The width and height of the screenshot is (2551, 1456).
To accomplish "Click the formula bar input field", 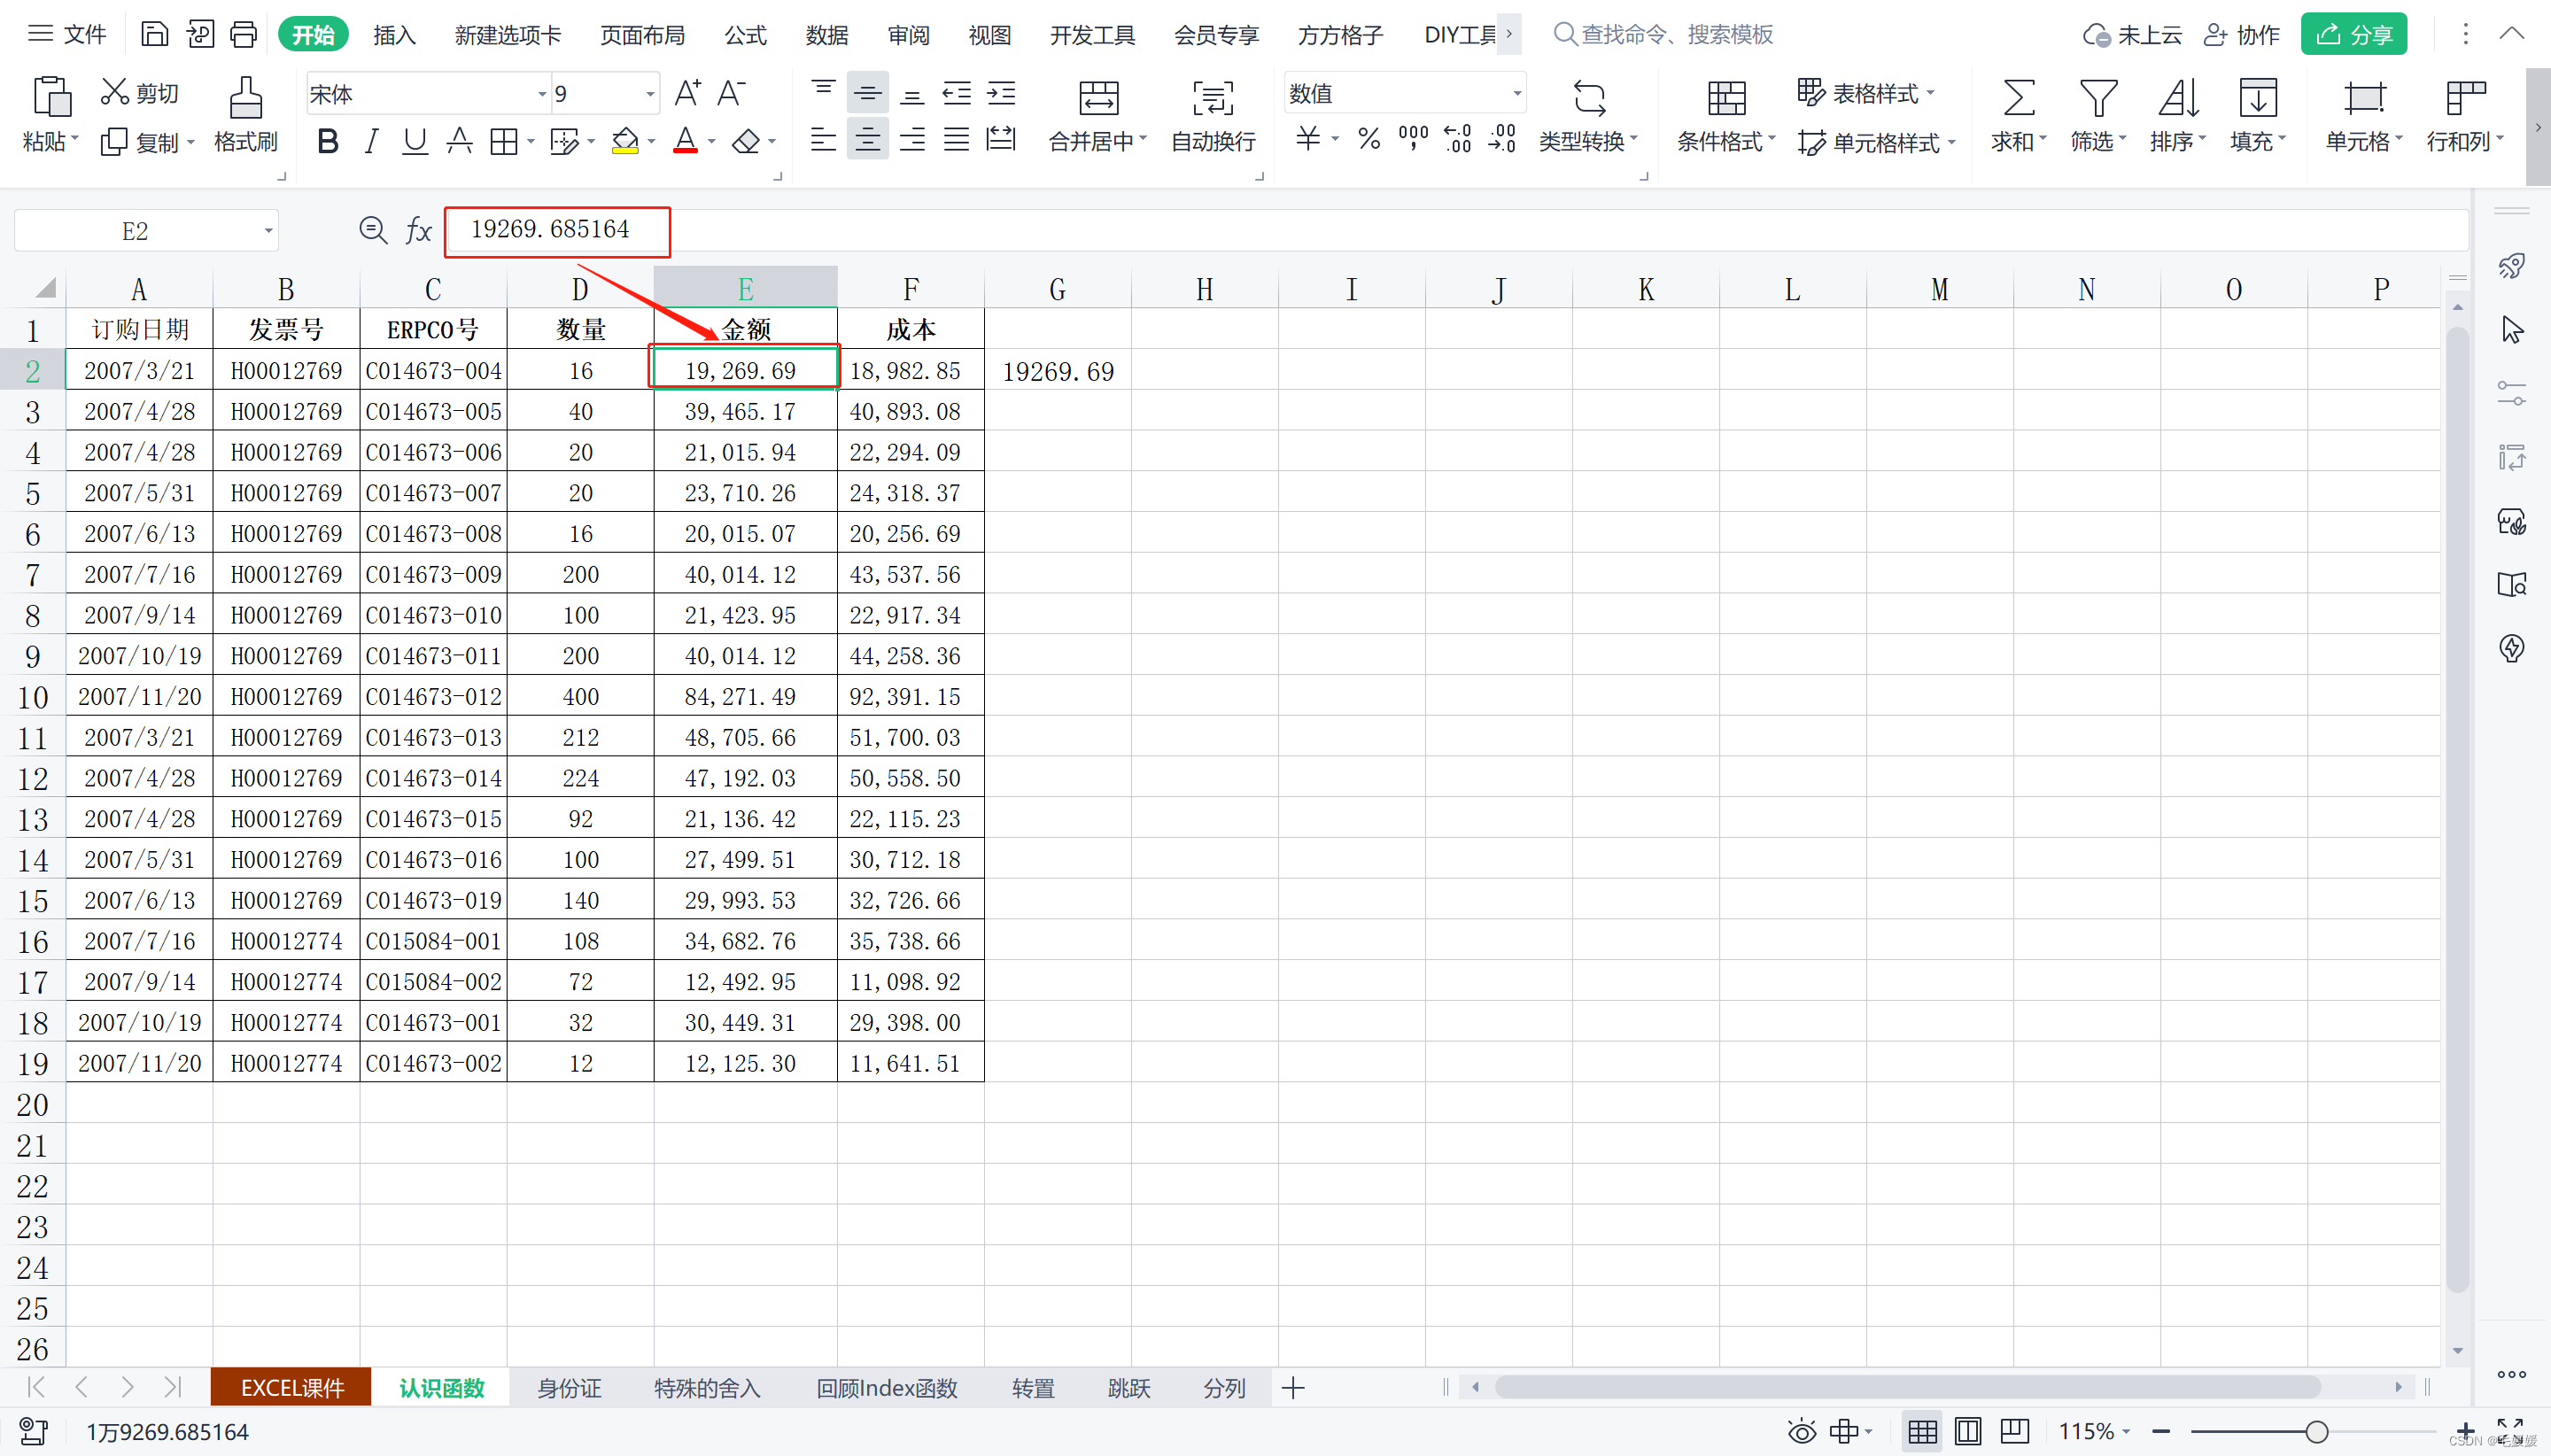I will (1456, 231).
